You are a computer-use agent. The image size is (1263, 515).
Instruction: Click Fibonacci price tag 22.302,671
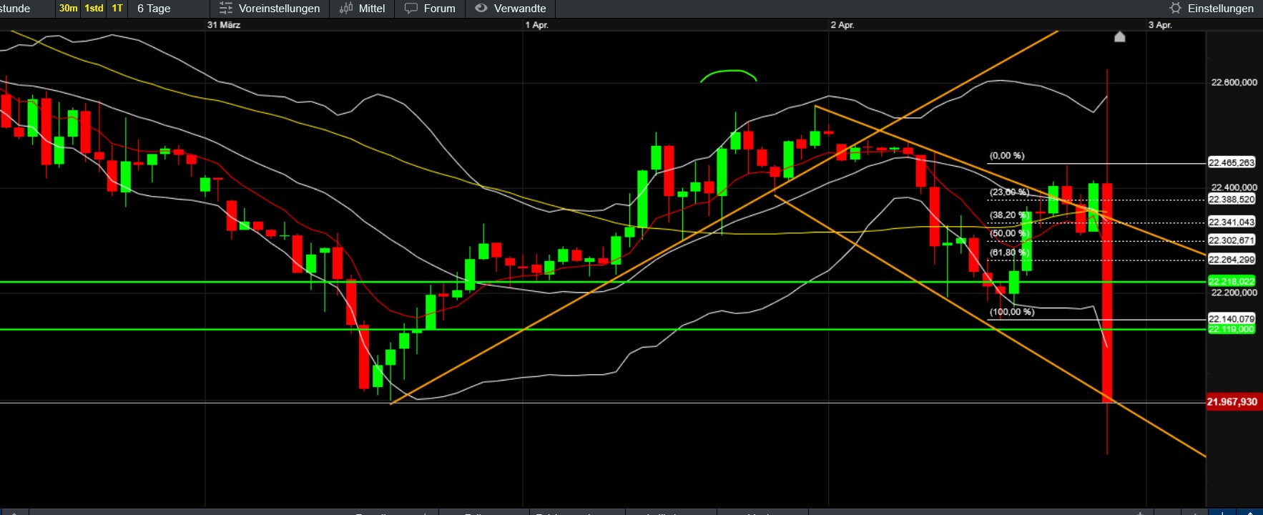pos(1232,240)
